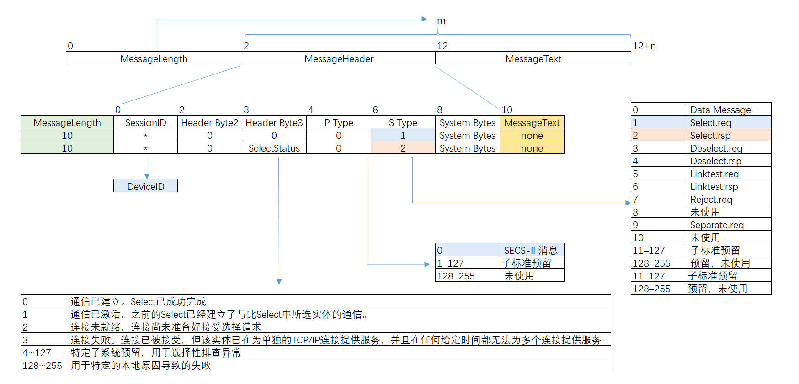The width and height of the screenshot is (799, 384).
Task: Select the Data Message cell
Action: [x=720, y=110]
